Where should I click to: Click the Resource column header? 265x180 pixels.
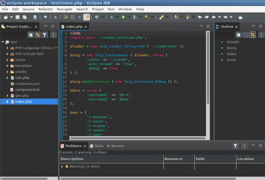tap(179, 159)
